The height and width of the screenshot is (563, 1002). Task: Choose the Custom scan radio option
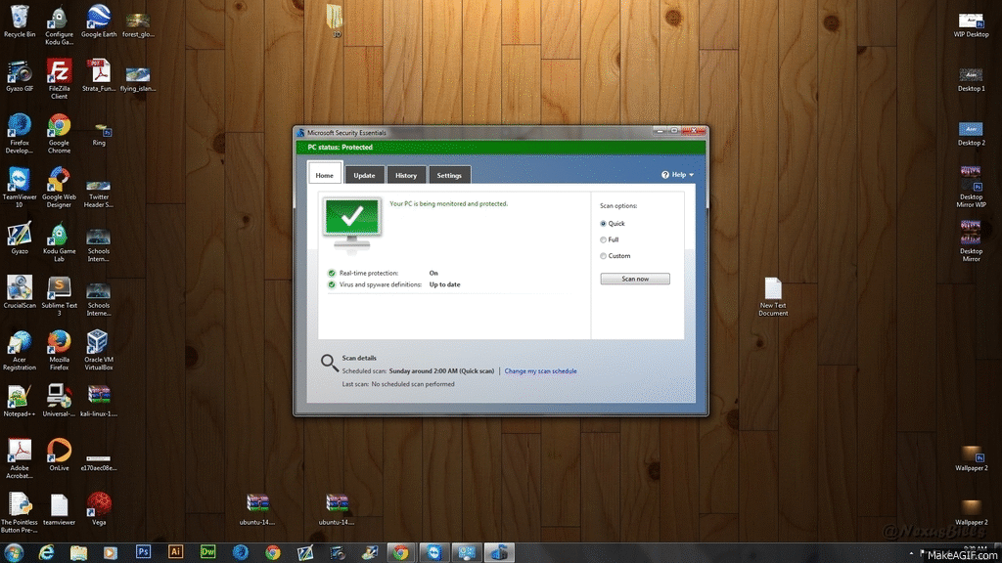pyautogui.click(x=604, y=256)
